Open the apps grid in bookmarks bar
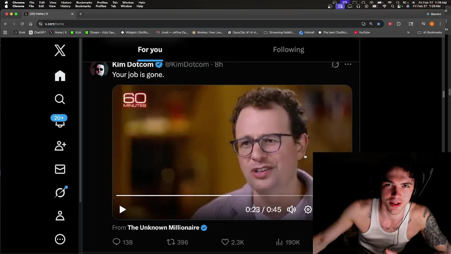 pyautogui.click(x=5, y=32)
